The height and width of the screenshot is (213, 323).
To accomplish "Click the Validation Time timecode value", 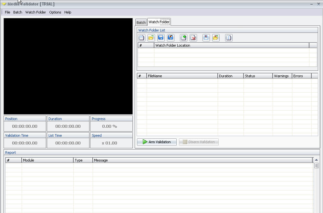I will pos(25,143).
